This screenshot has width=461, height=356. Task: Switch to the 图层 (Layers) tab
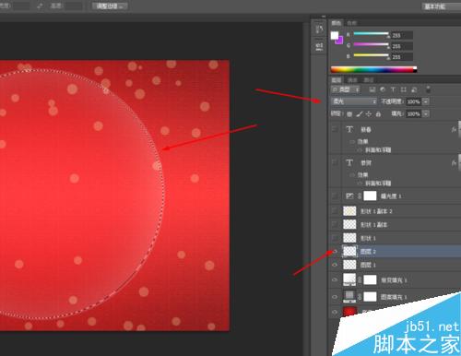pyautogui.click(x=337, y=80)
